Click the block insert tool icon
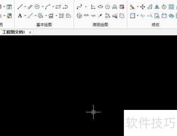The height and width of the screenshot is (136, 177). tap(40, 16)
